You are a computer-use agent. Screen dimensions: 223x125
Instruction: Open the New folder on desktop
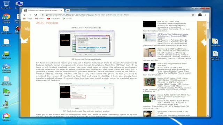pyautogui.click(x=216, y=42)
